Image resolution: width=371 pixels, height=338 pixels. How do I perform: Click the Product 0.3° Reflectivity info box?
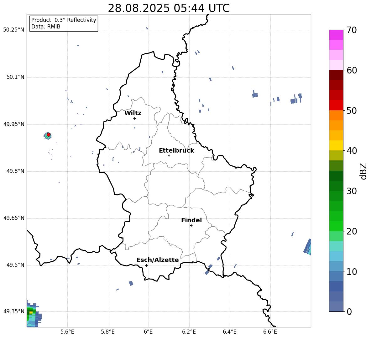pyautogui.click(x=64, y=23)
